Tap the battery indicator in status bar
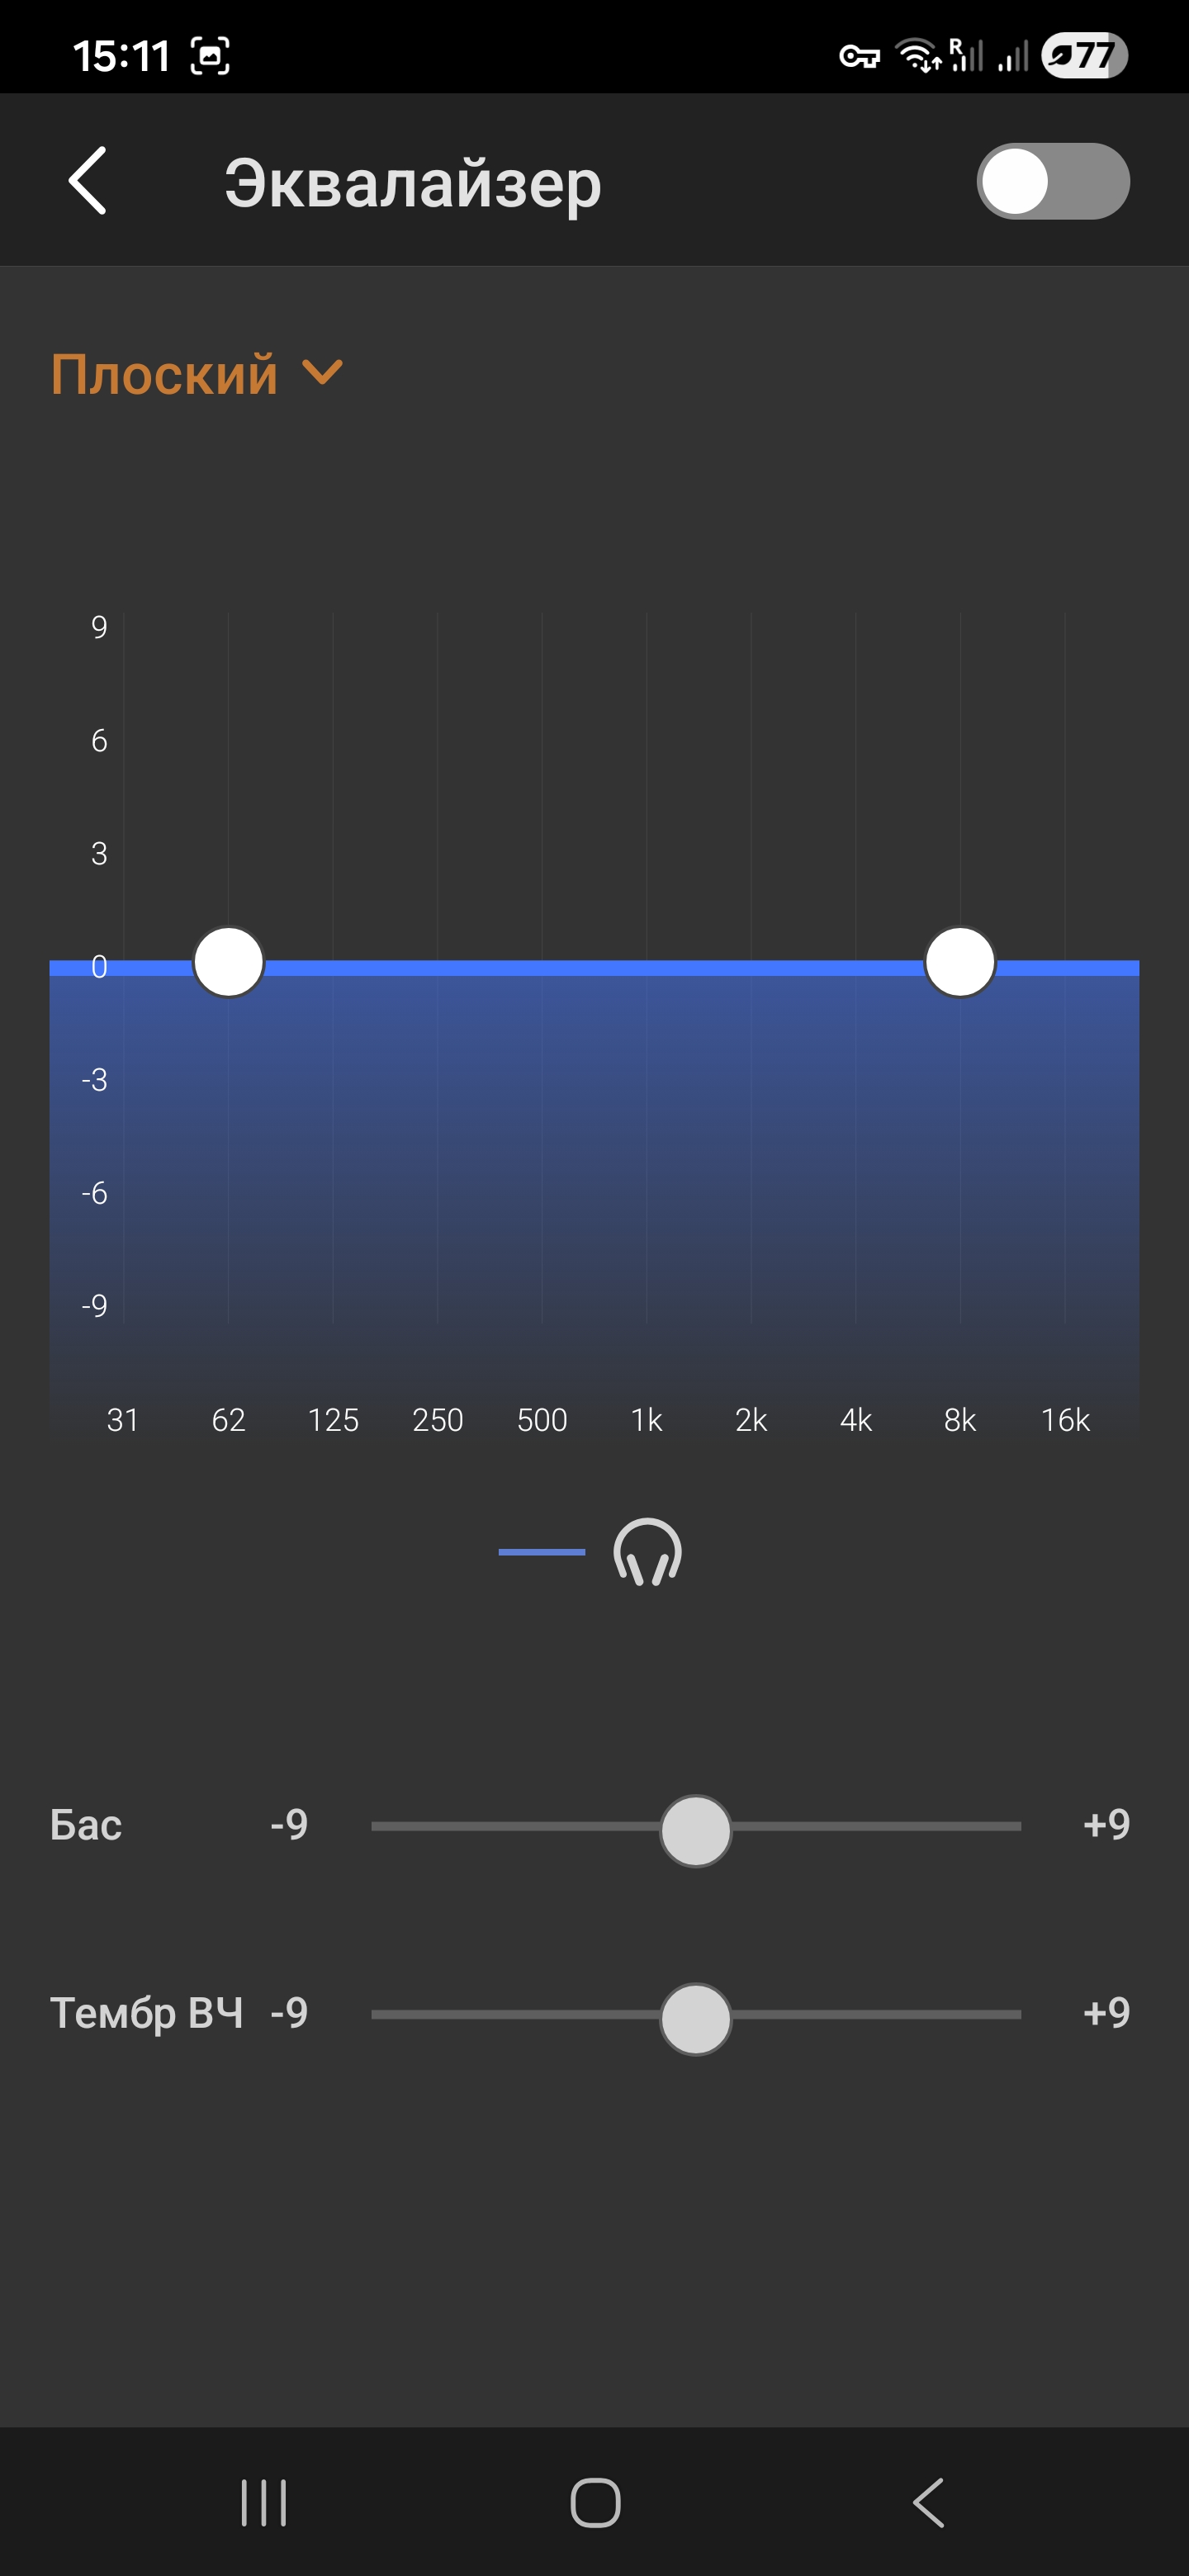This screenshot has width=1189, height=2576. [x=1084, y=55]
